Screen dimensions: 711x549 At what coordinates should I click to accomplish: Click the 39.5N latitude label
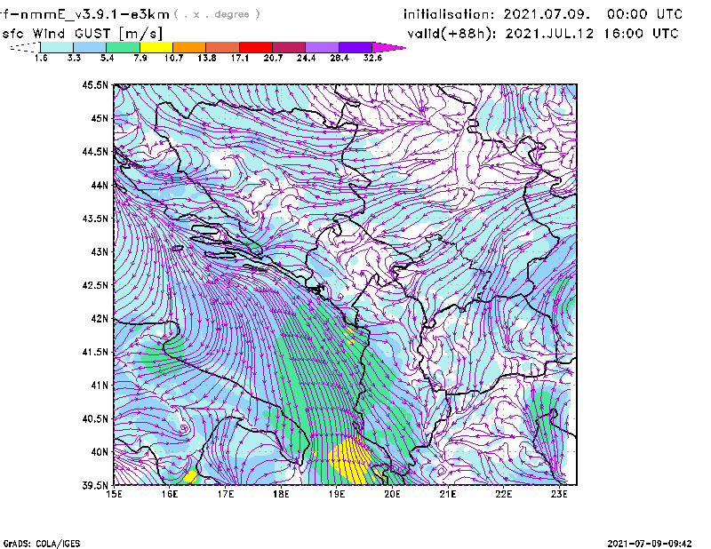tap(95, 485)
